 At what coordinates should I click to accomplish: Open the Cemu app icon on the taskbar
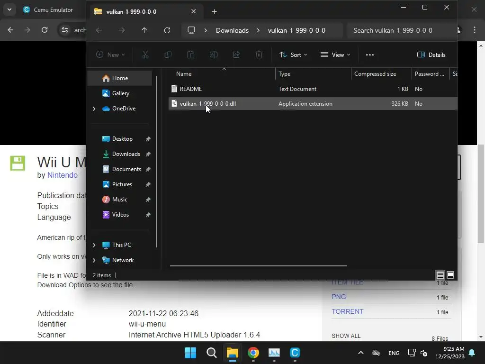click(295, 353)
